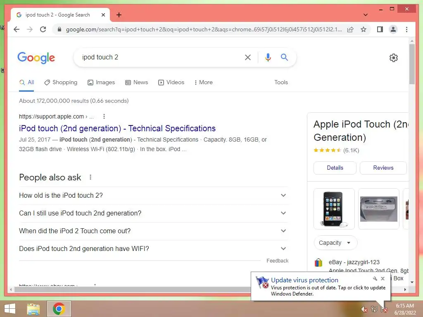Expand 'Does iPod touch 2nd generation have WIFI?'
The image size is (423, 317).
click(153, 249)
